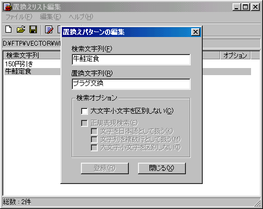263x209 pixels.
Task: Toggle 文字列を複数行として扱う(M) checkbox
Action: [x=94, y=139]
